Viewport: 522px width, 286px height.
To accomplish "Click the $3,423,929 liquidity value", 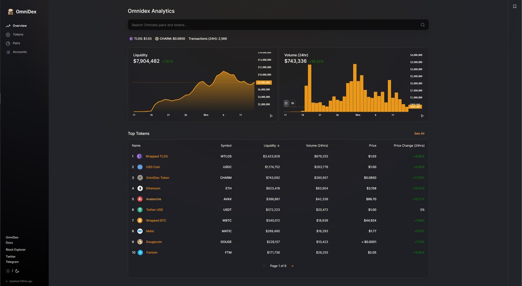I will [x=271, y=156].
